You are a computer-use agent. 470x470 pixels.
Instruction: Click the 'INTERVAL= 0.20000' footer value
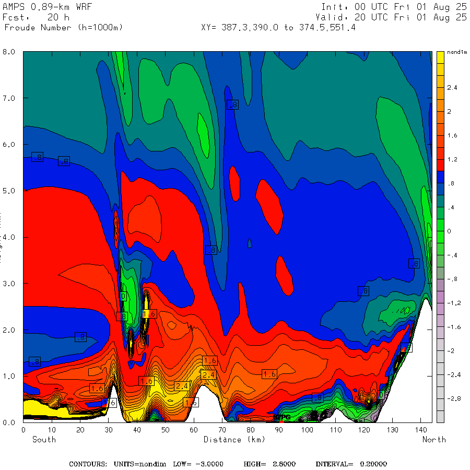[x=351, y=464]
